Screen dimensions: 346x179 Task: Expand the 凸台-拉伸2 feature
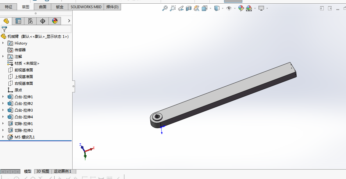[3, 103]
